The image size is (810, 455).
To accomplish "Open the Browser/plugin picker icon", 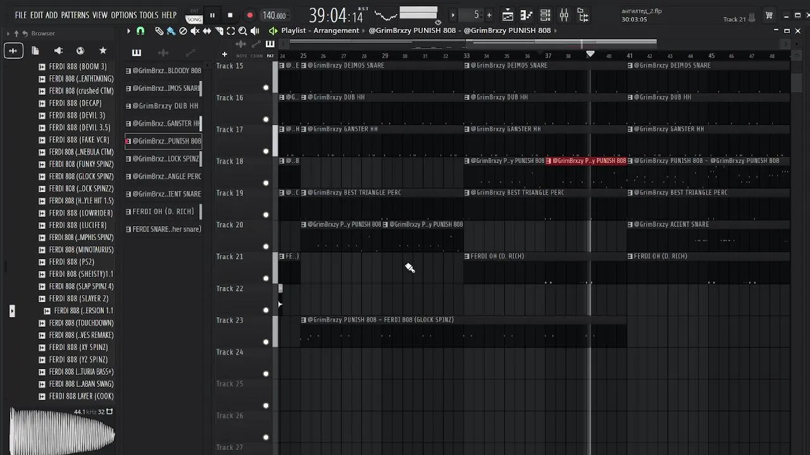I will tap(583, 15).
